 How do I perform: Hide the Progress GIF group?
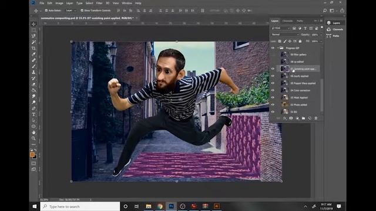(x=273, y=48)
